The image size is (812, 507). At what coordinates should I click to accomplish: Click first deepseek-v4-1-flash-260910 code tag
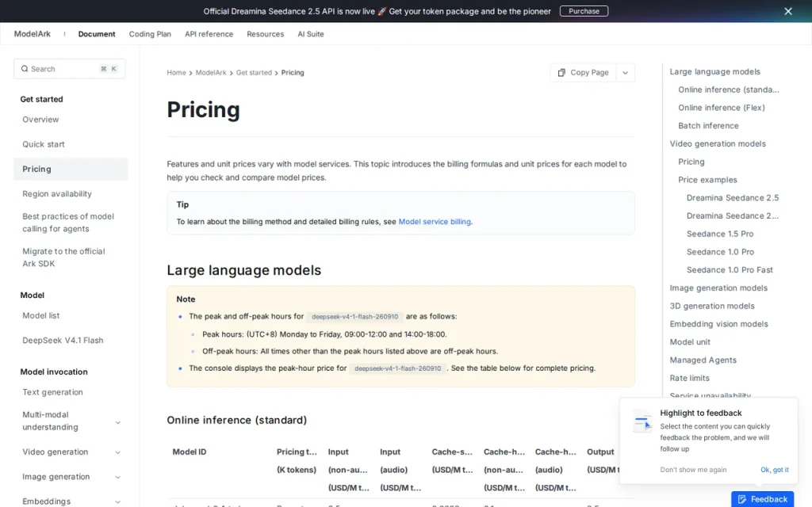pos(354,317)
